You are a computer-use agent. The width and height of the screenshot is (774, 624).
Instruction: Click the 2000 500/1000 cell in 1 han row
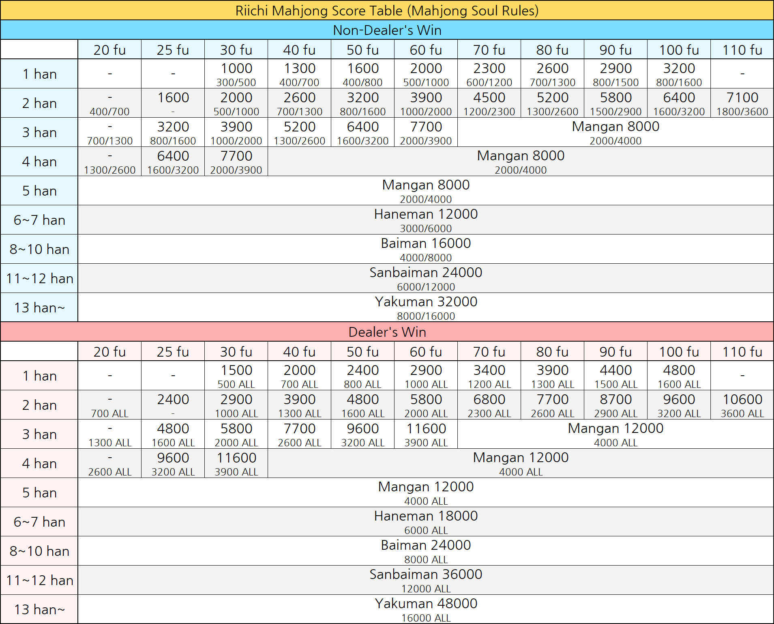point(426,74)
